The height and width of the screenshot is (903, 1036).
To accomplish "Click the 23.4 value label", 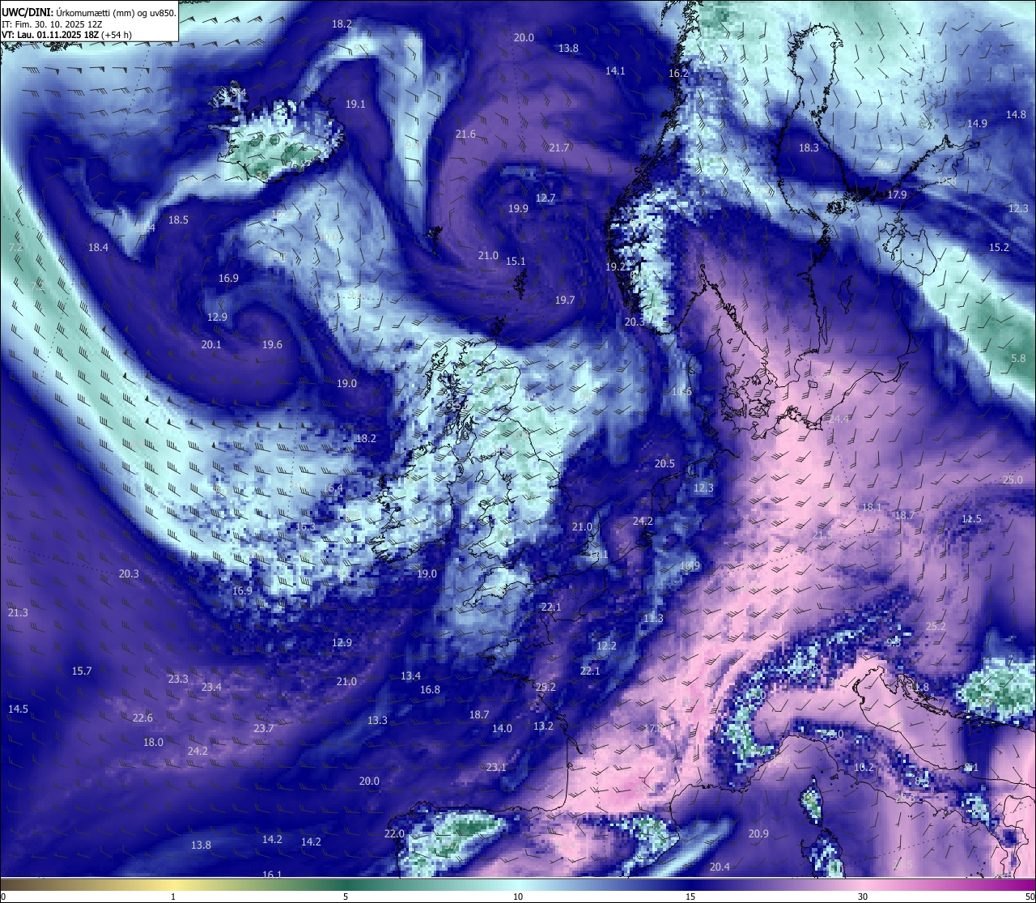I will pyautogui.click(x=211, y=688).
